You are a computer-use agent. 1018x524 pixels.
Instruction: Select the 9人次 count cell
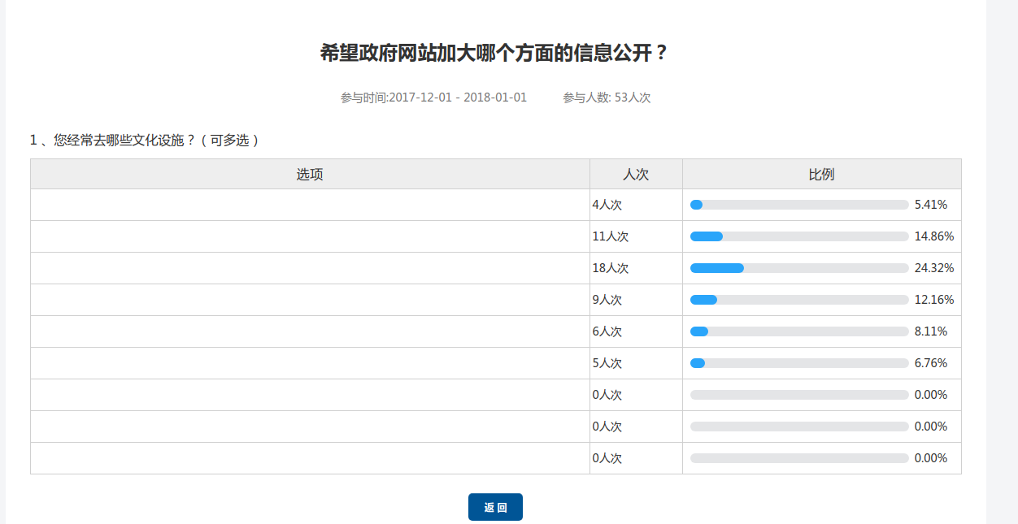pos(607,300)
